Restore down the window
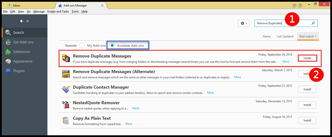Viewport: 332px width, 137px height. [x=315, y=4]
